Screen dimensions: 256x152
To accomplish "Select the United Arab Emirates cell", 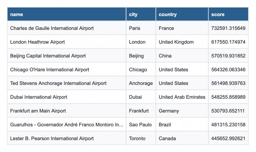I will (182, 97).
